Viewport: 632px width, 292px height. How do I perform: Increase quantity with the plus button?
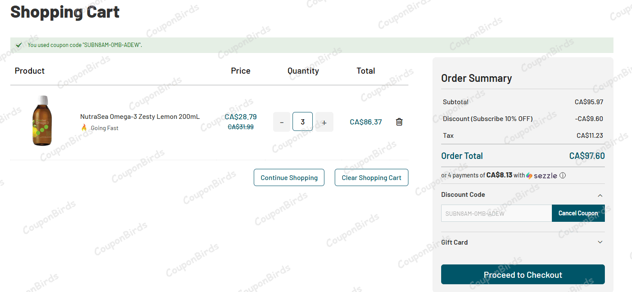(x=324, y=122)
